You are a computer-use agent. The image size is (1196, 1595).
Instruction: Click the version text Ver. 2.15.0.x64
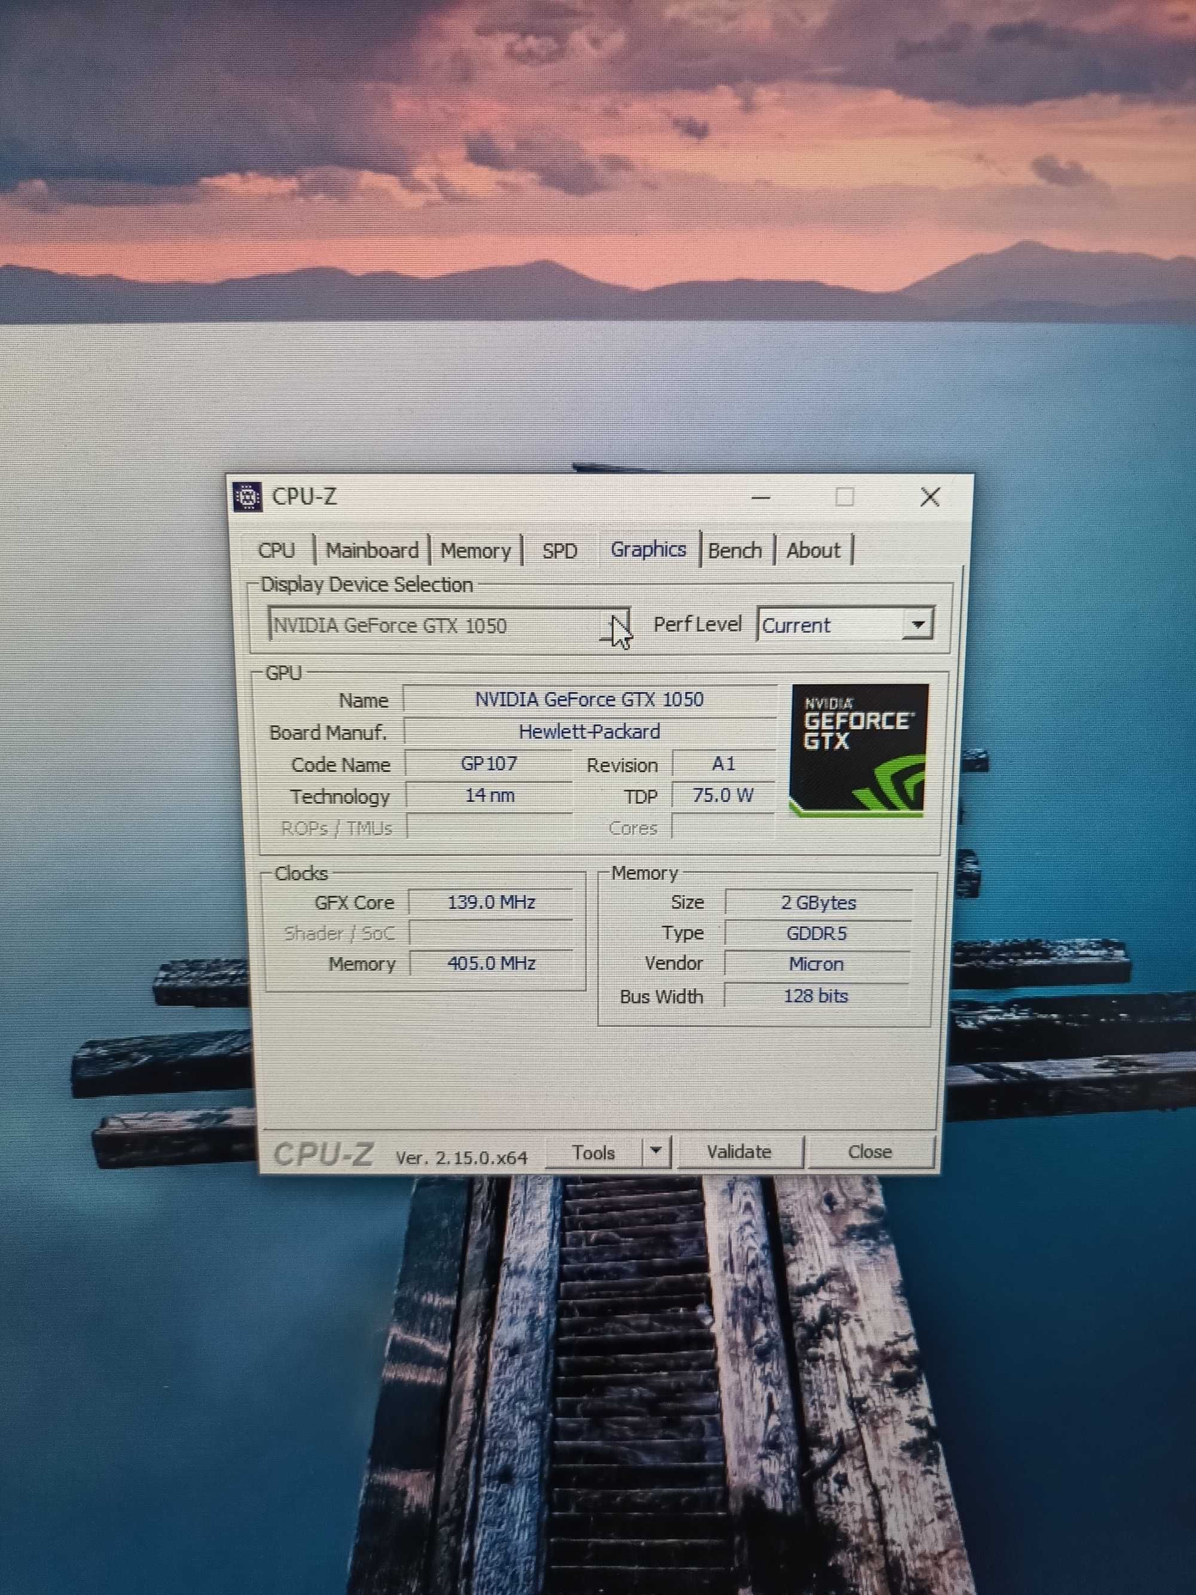click(x=462, y=1158)
